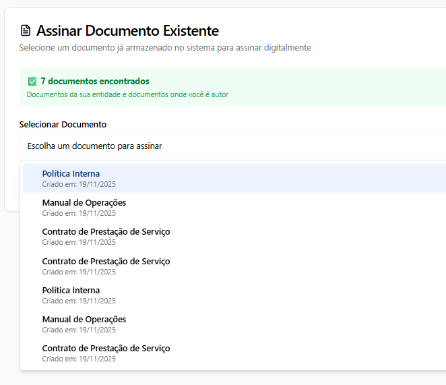The image size is (446, 385).
Task: Select the second 'Contrato de Prestação de Serviço' entry
Action: coord(106,261)
